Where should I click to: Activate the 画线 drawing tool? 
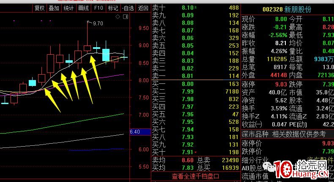pyautogui.click(x=83, y=8)
